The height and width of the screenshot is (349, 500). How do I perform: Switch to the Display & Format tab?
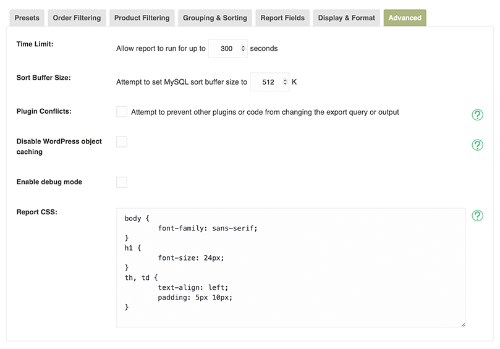(346, 18)
